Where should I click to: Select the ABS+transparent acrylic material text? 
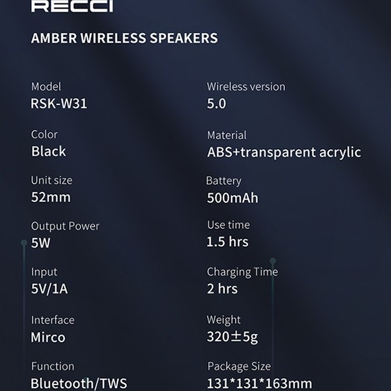point(284,152)
